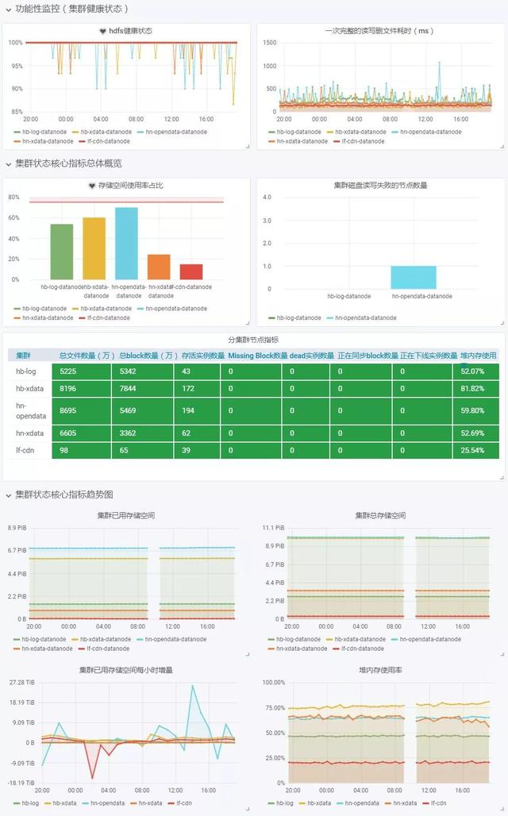
Task: Click resize handle of 分集群节点指标 panel corner
Action: (502, 477)
